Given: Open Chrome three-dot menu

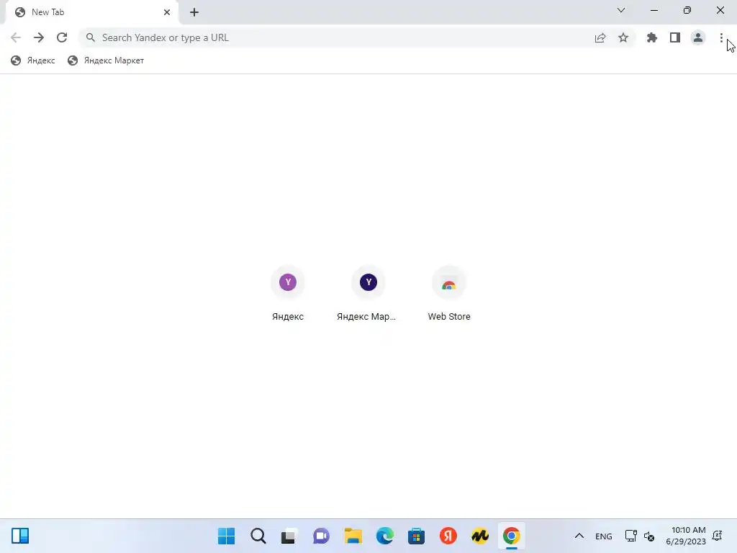Looking at the screenshot, I should coord(721,37).
